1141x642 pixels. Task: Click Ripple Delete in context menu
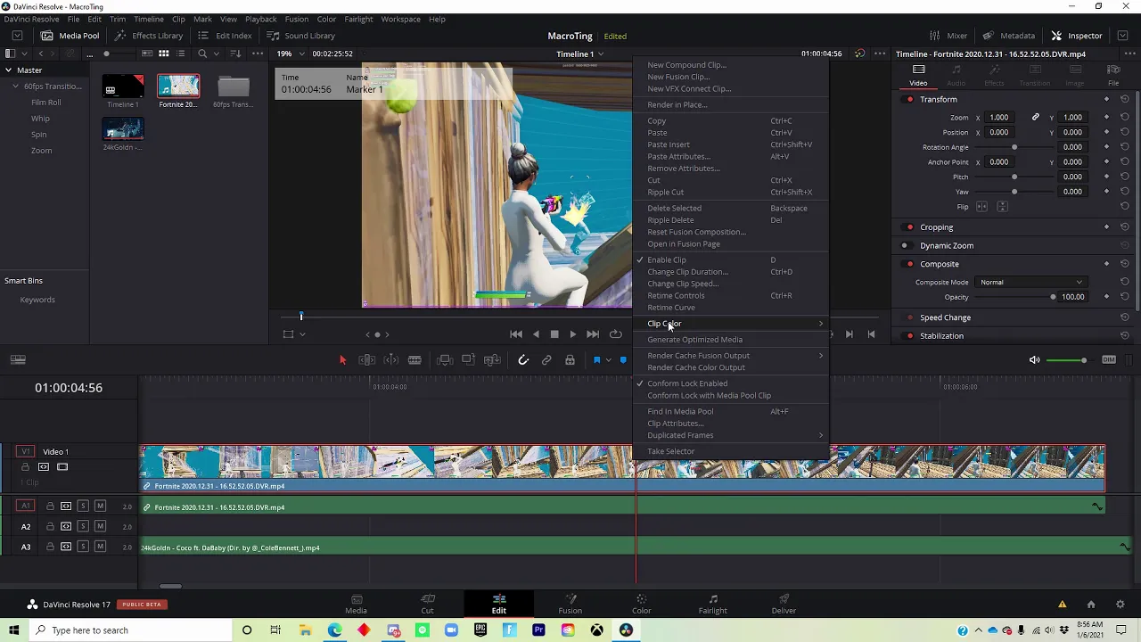[670, 220]
